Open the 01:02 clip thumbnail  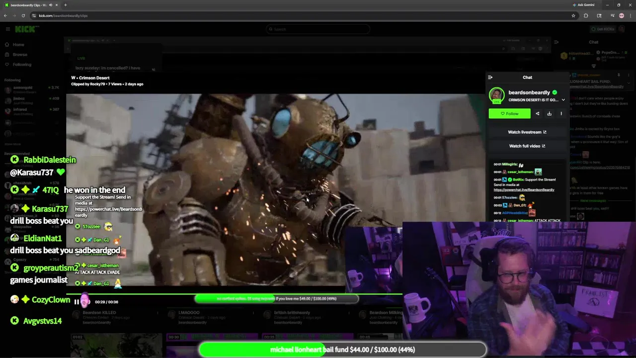pos(116,346)
